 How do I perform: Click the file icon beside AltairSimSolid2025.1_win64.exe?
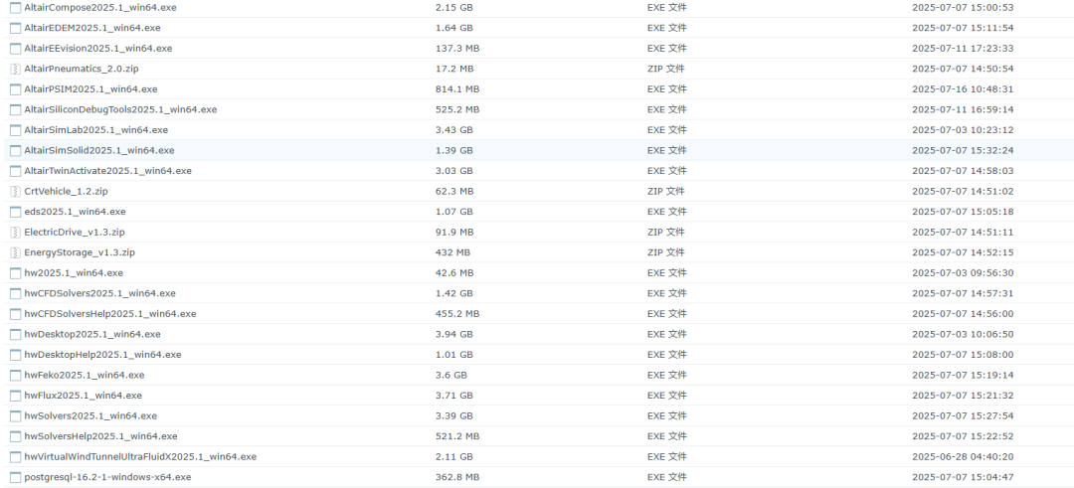coord(15,151)
